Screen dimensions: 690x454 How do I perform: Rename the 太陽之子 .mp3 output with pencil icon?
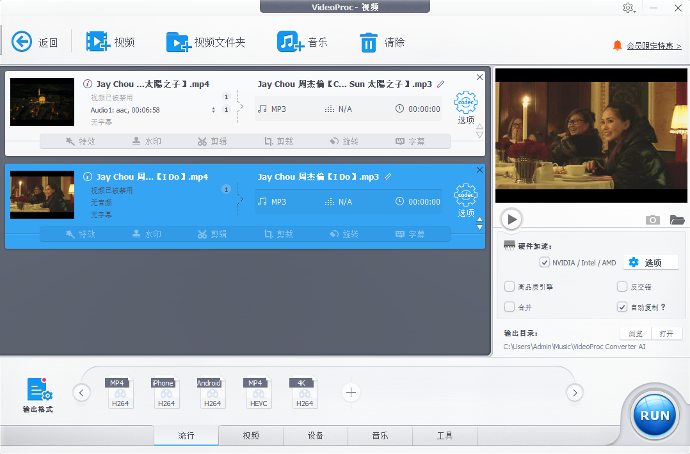(x=440, y=84)
